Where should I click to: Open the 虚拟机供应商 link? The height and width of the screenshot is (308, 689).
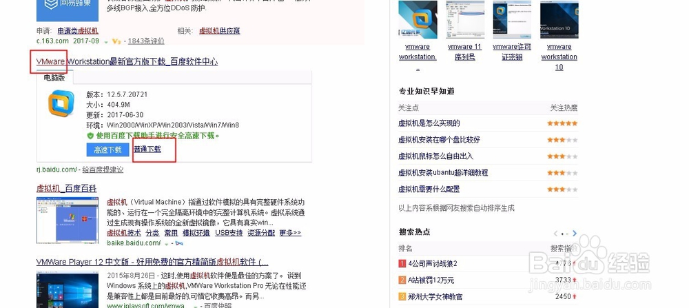pyautogui.click(x=220, y=31)
